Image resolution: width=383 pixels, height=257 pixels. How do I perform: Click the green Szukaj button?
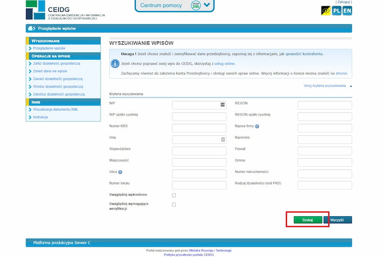click(x=307, y=220)
